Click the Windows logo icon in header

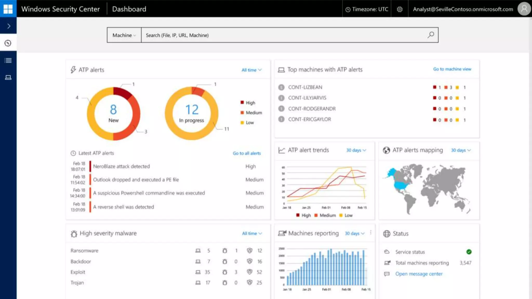coord(8,9)
